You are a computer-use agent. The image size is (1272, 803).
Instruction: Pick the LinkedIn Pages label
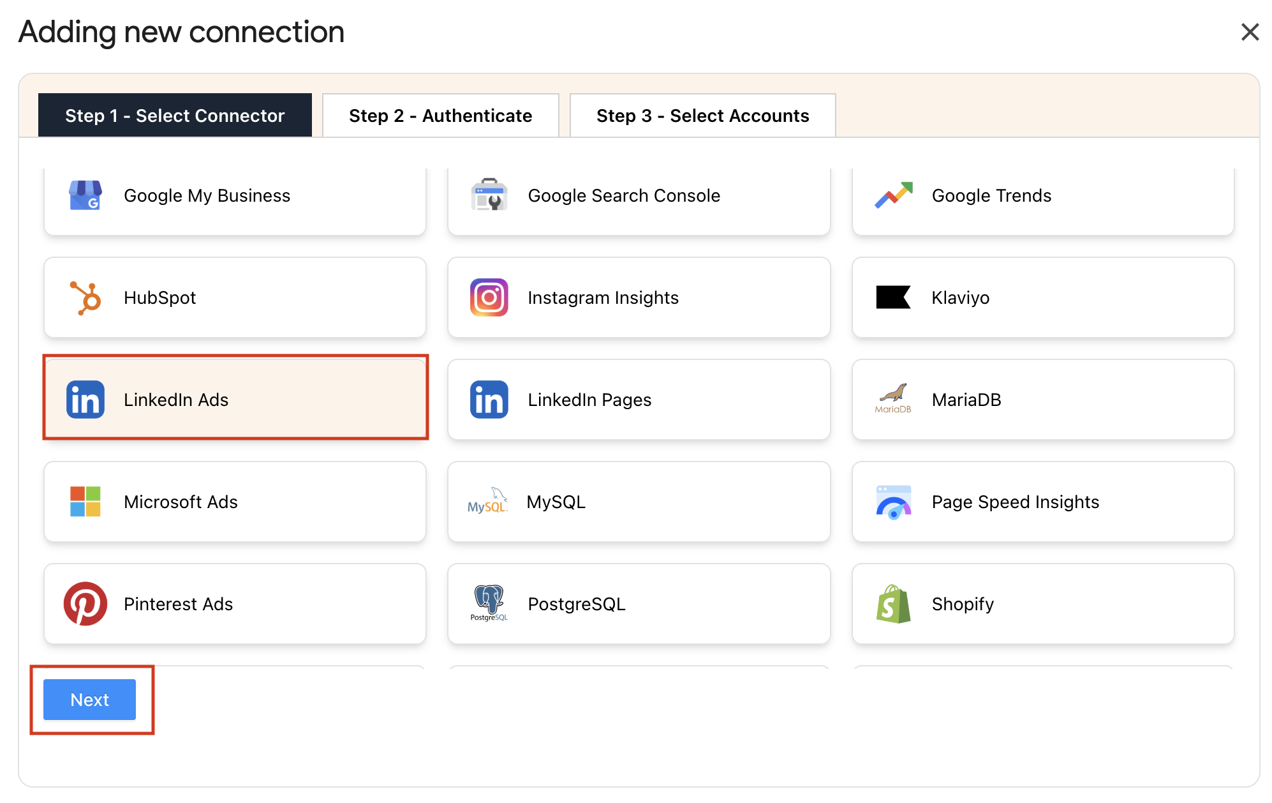(589, 400)
